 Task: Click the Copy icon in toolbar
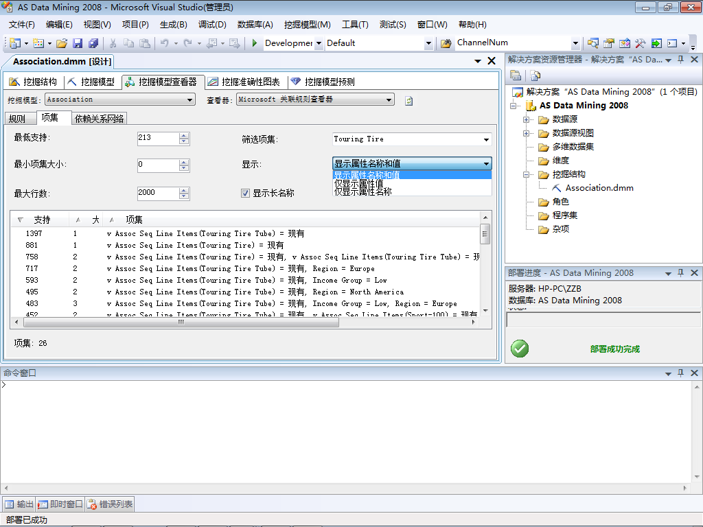[128, 43]
